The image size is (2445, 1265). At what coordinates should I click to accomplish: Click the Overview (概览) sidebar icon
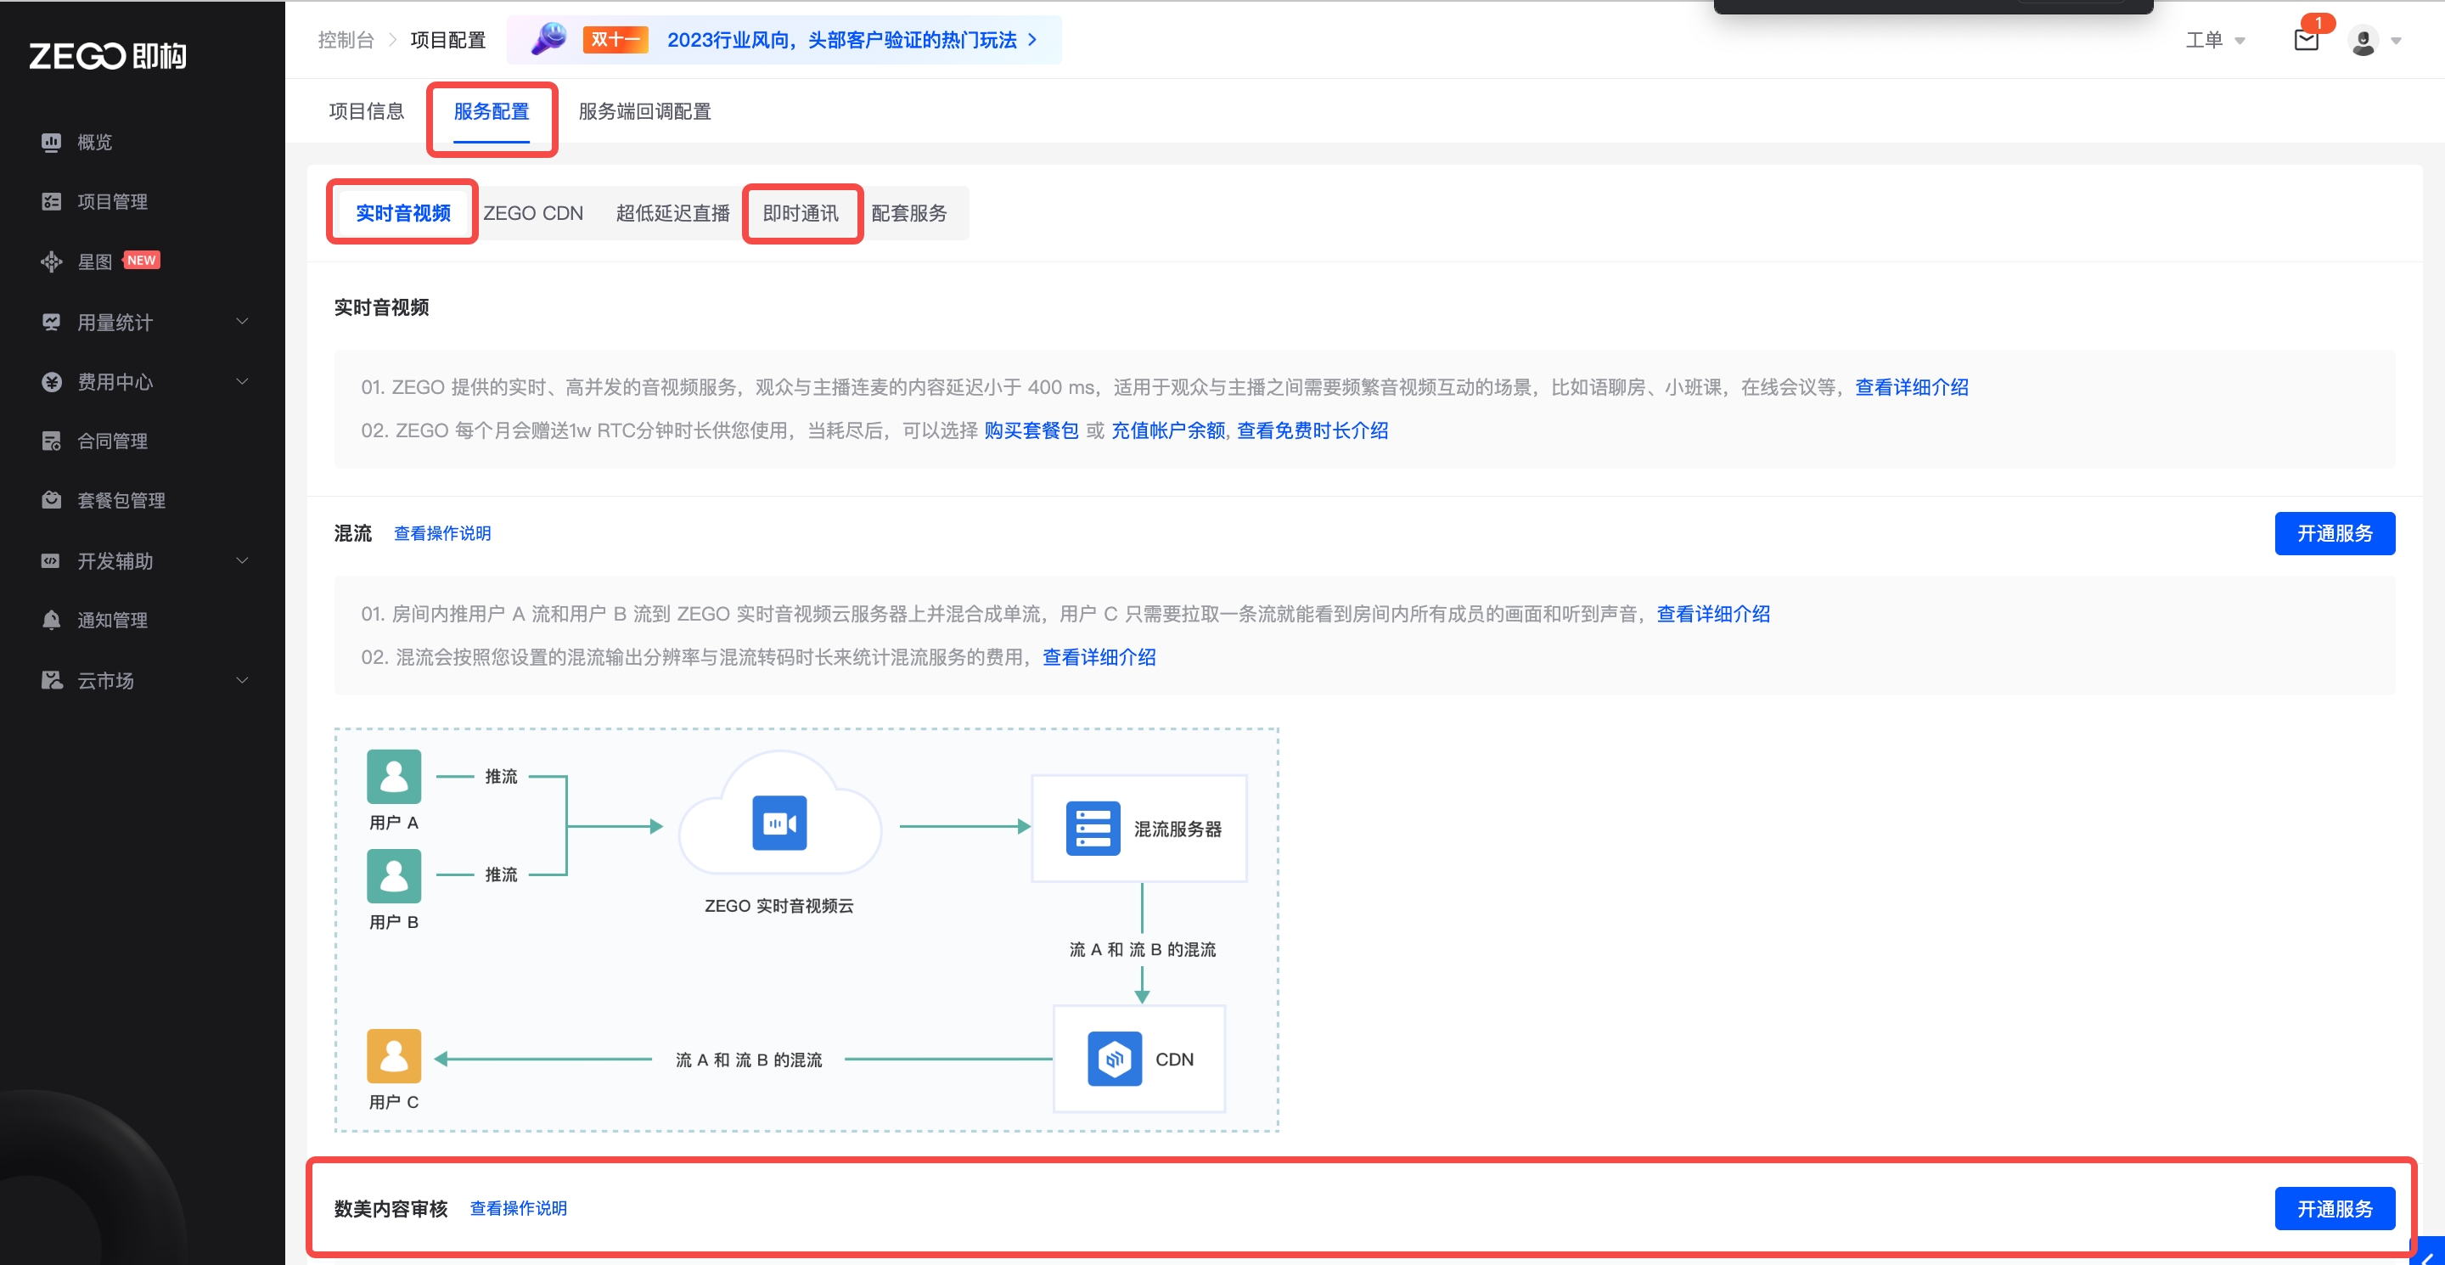(51, 143)
